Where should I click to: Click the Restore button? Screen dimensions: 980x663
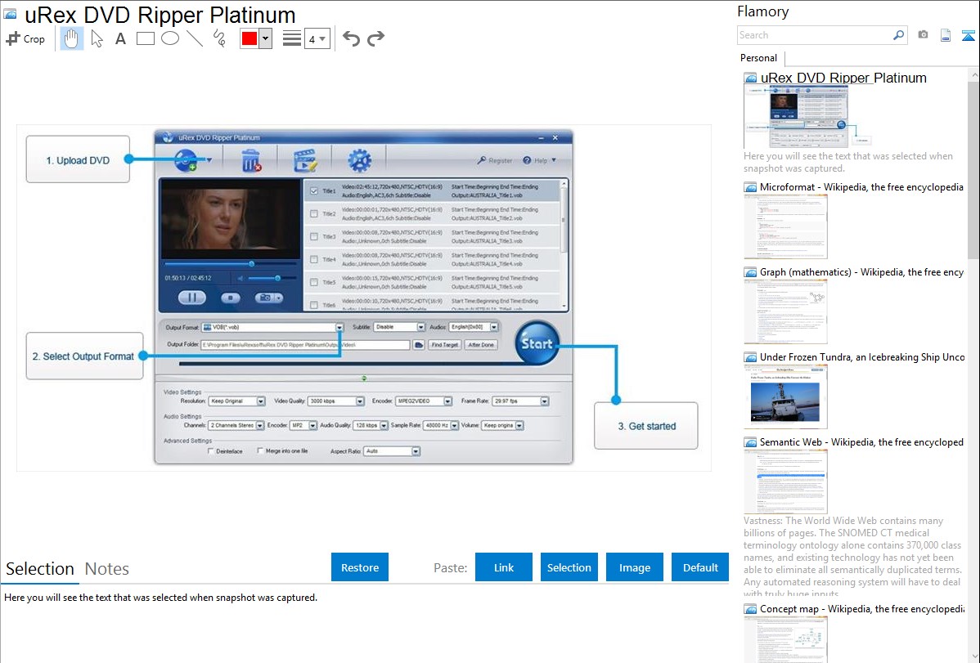(360, 567)
